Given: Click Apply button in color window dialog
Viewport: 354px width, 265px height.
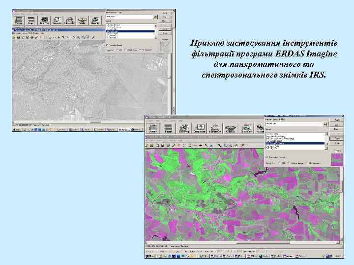Looking at the screenshot, I should click(x=337, y=120).
